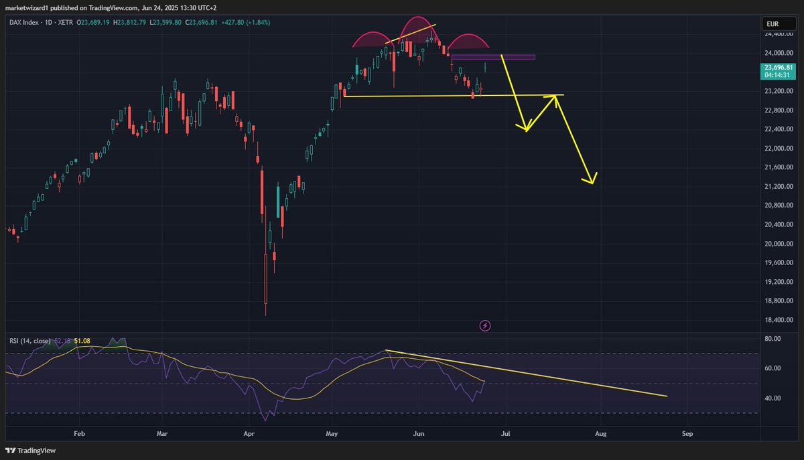The height and width of the screenshot is (460, 804).
Task: Click the 20,800.00 price axis label
Action: pos(779,206)
